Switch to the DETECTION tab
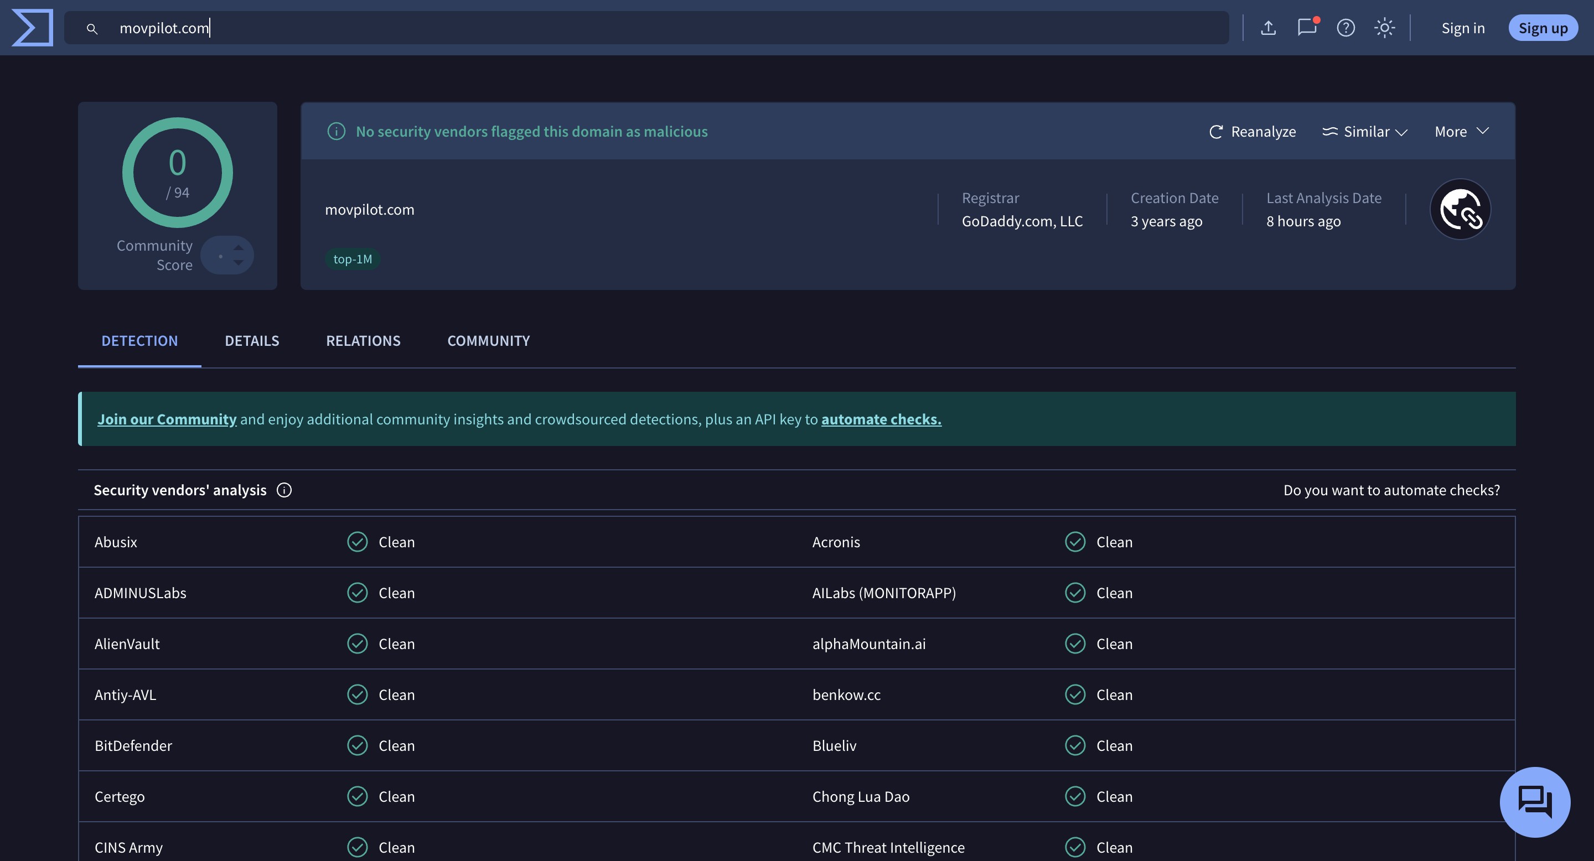 click(139, 341)
